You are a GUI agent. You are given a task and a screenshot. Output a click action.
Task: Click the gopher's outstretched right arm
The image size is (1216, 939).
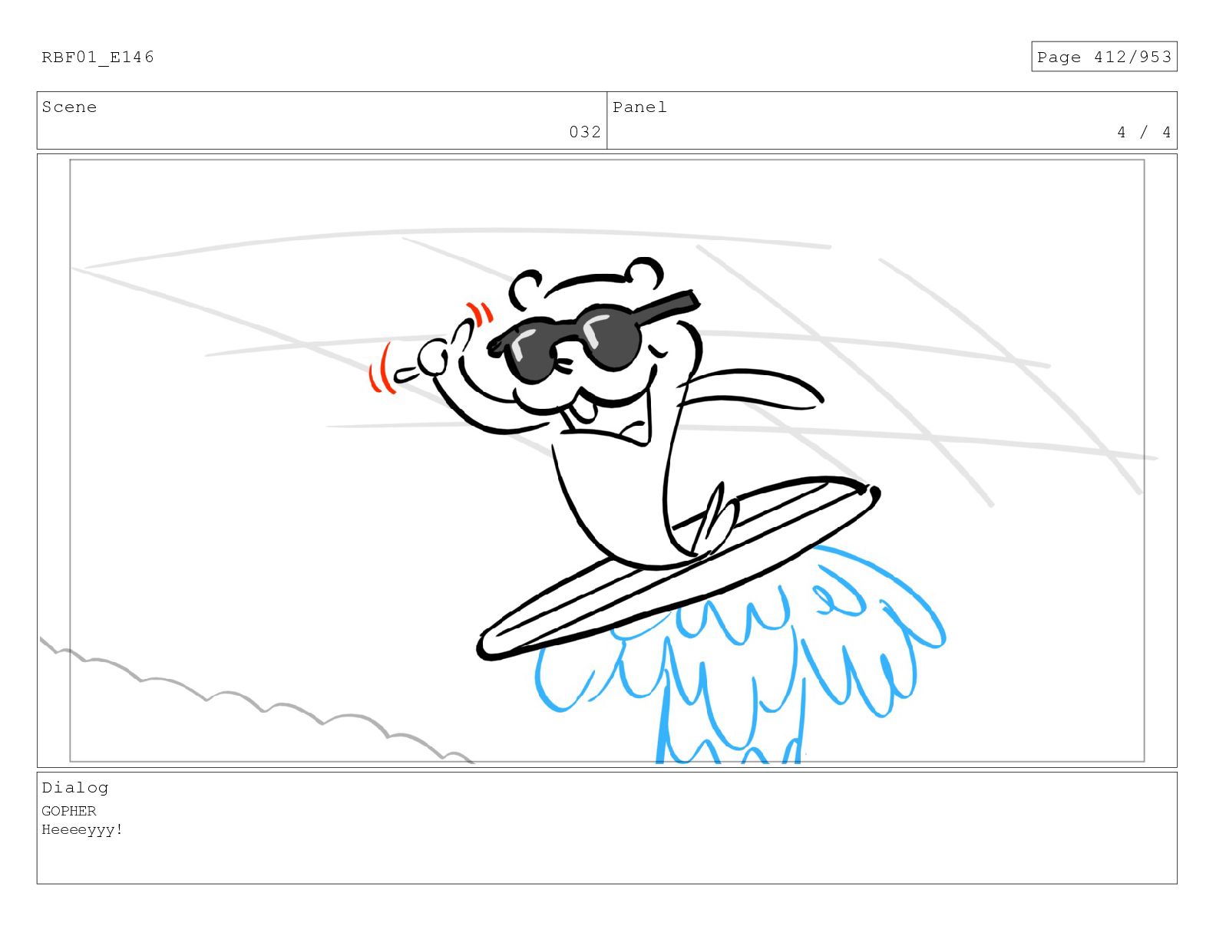(752, 387)
